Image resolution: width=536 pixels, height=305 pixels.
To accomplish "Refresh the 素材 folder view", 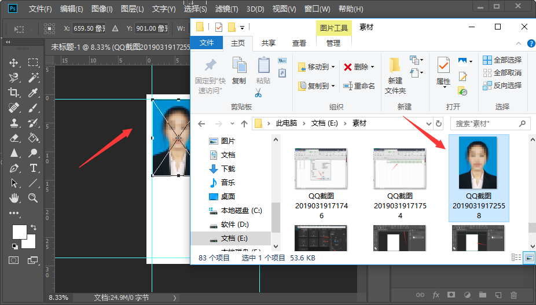I will click(439, 123).
